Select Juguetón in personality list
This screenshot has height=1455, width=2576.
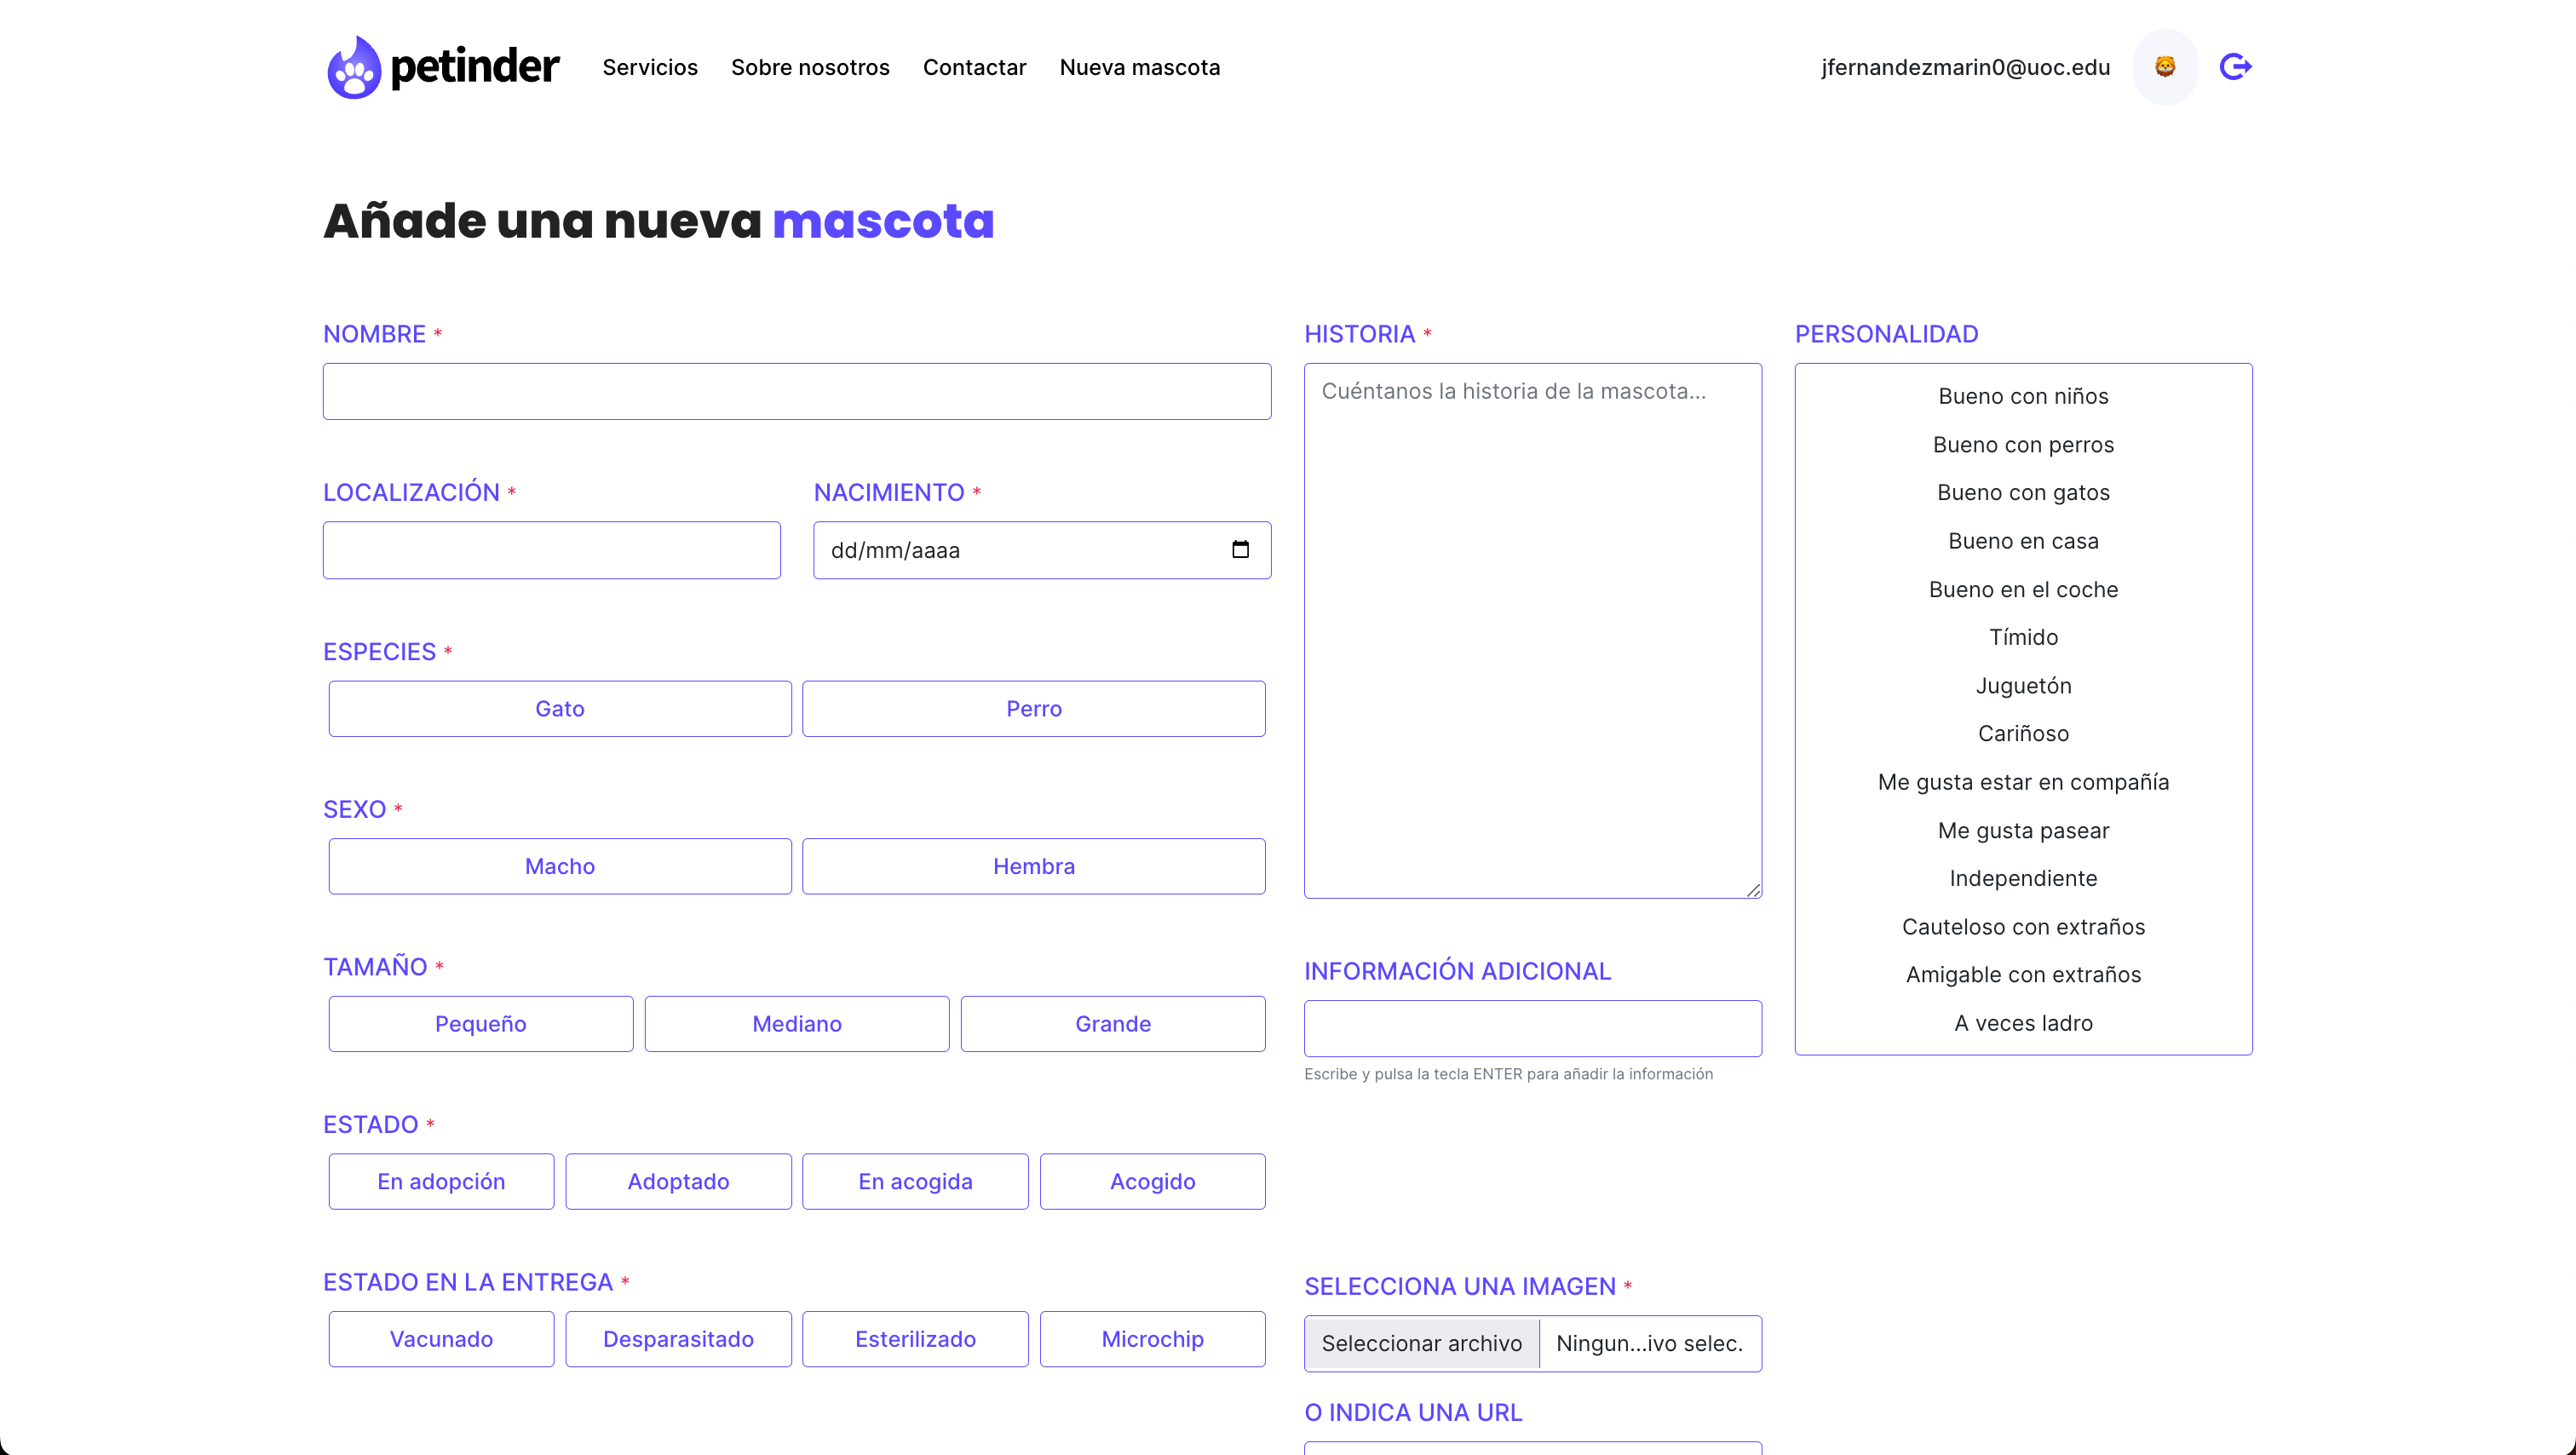click(x=2022, y=685)
